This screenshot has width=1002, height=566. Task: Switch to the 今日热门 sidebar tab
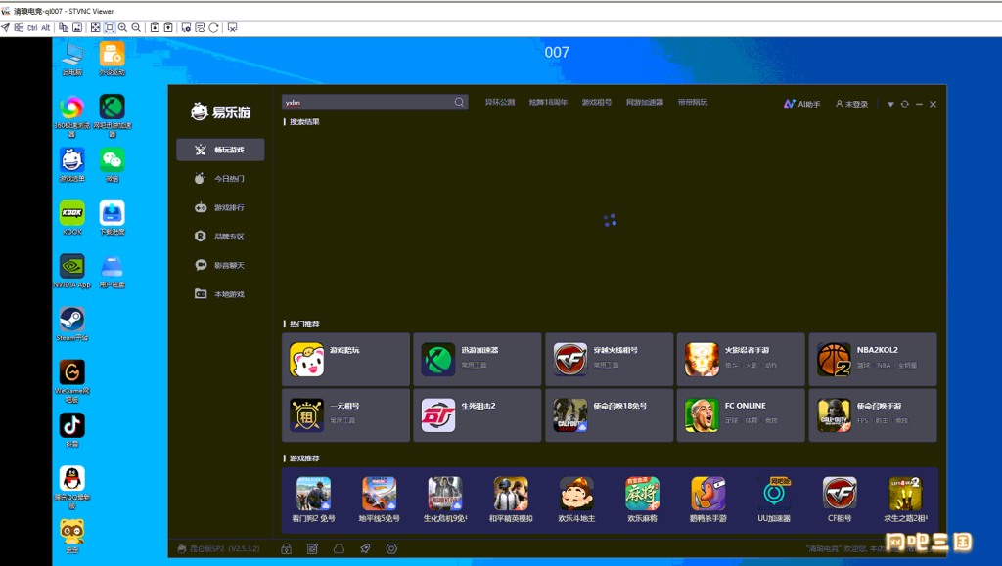click(220, 179)
